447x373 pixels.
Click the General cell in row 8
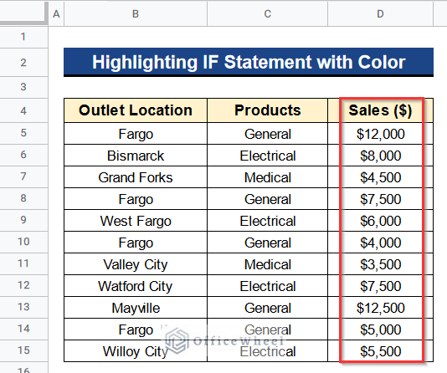pos(267,199)
